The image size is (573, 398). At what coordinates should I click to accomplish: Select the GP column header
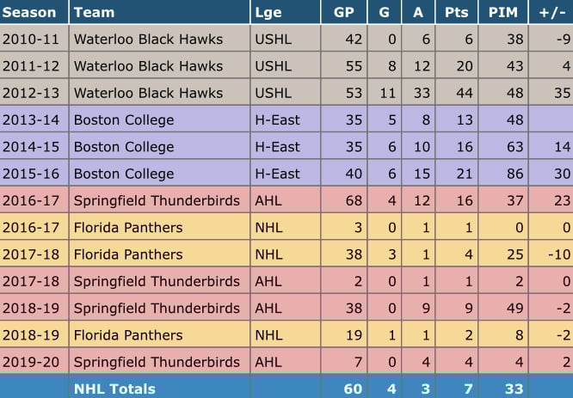point(343,13)
